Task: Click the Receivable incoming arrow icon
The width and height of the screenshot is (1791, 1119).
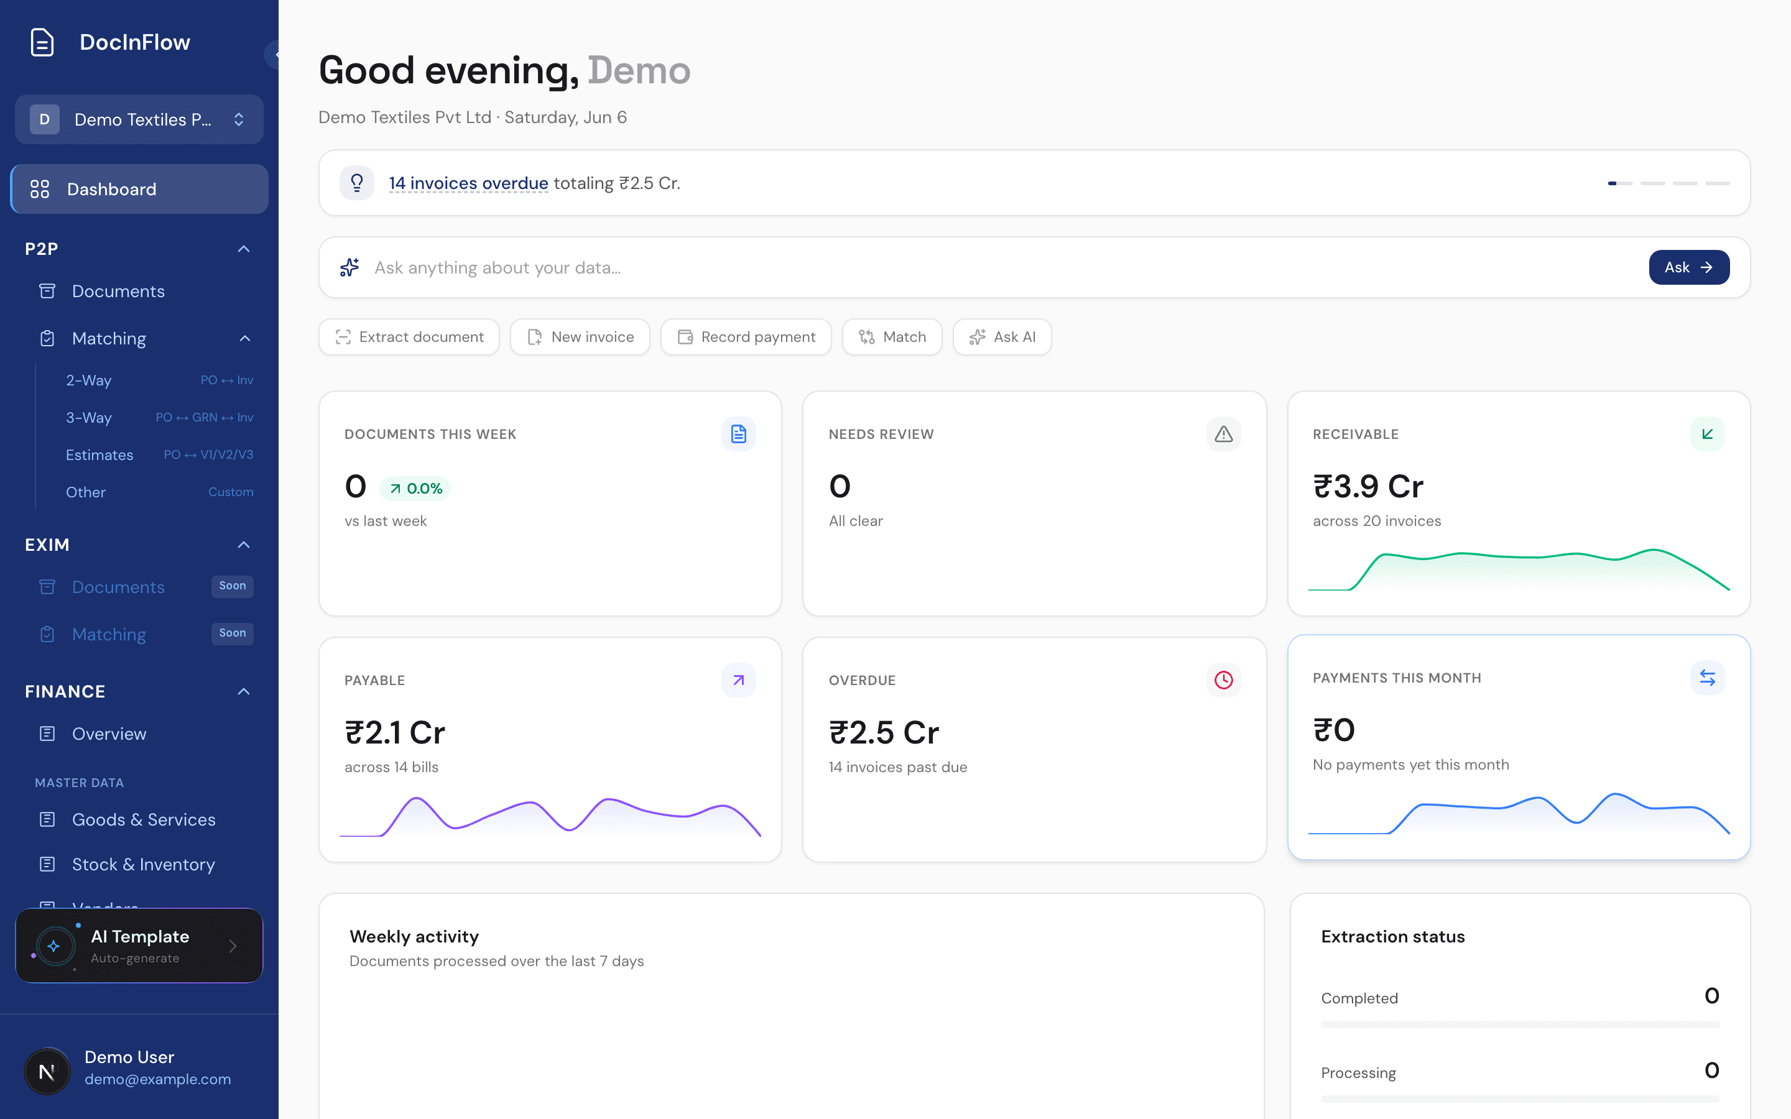Action: pos(1708,434)
